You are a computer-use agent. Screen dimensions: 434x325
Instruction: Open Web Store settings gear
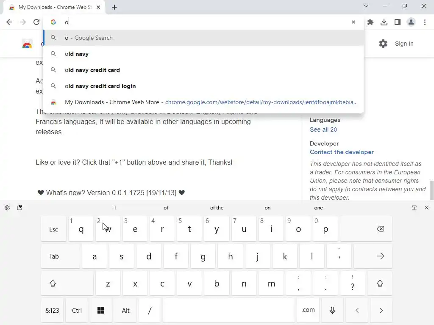click(383, 44)
